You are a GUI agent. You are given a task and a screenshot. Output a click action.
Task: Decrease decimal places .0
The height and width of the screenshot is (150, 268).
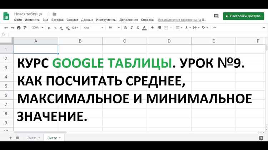point(61,28)
